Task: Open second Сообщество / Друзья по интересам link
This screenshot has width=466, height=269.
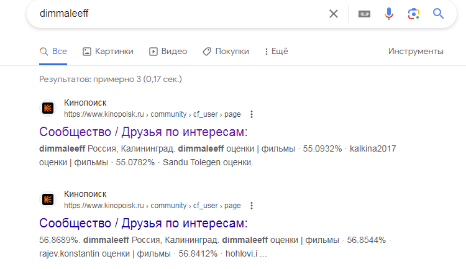Action: click(x=143, y=223)
